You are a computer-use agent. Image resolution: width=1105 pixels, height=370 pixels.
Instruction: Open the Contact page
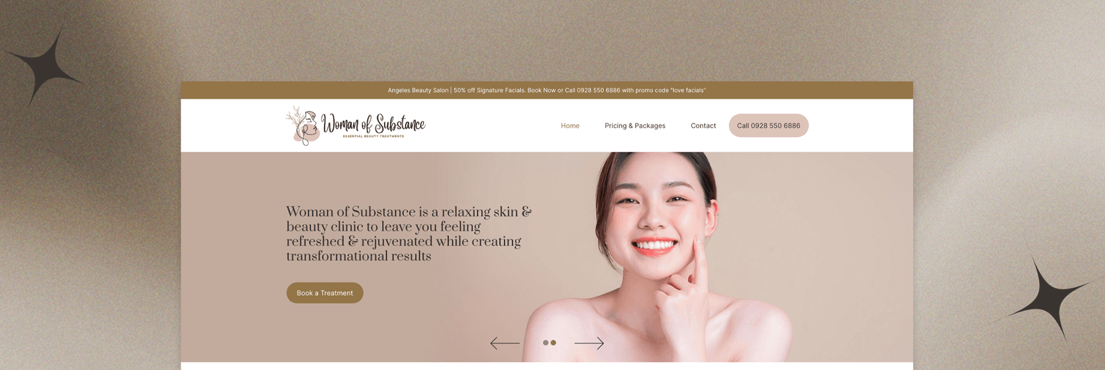(x=703, y=125)
